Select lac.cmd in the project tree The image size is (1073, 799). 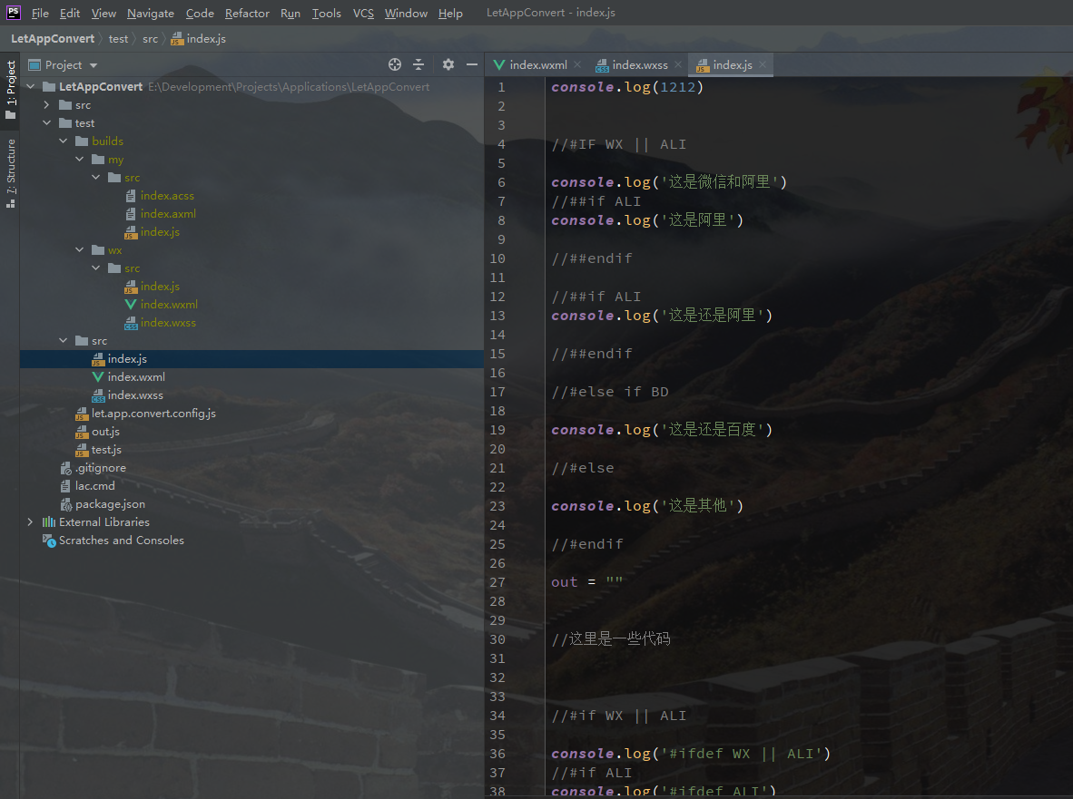coord(94,486)
